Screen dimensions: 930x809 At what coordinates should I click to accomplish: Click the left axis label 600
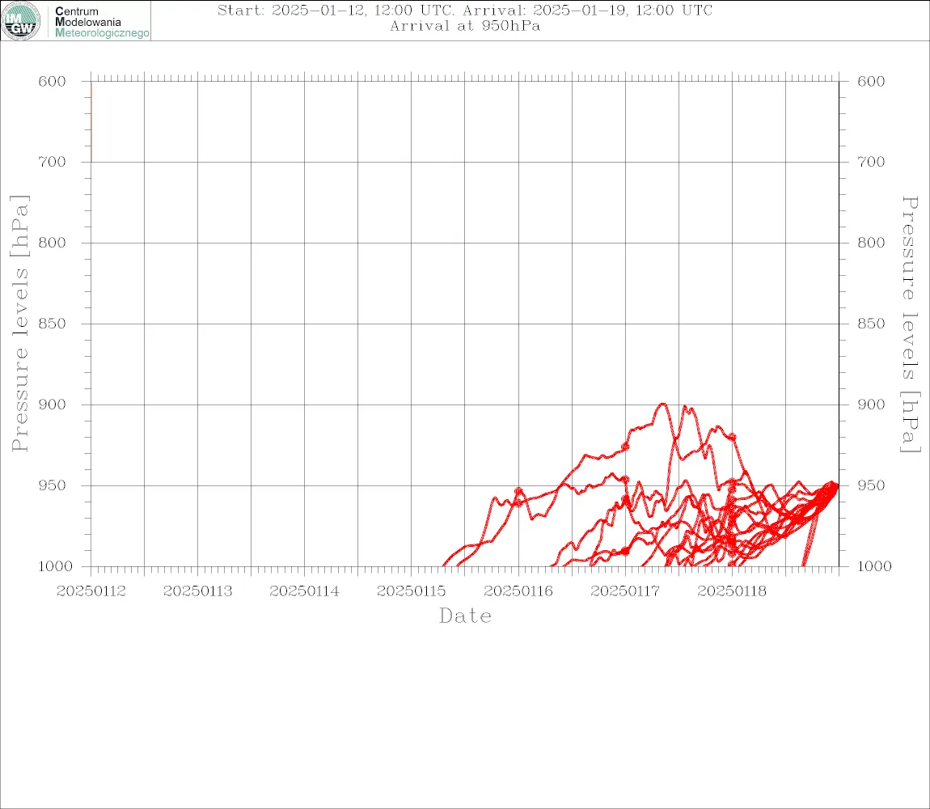(53, 82)
